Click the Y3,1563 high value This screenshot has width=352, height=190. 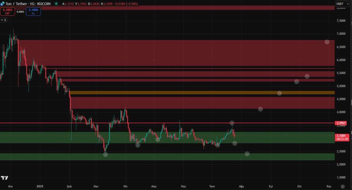click(81, 4)
